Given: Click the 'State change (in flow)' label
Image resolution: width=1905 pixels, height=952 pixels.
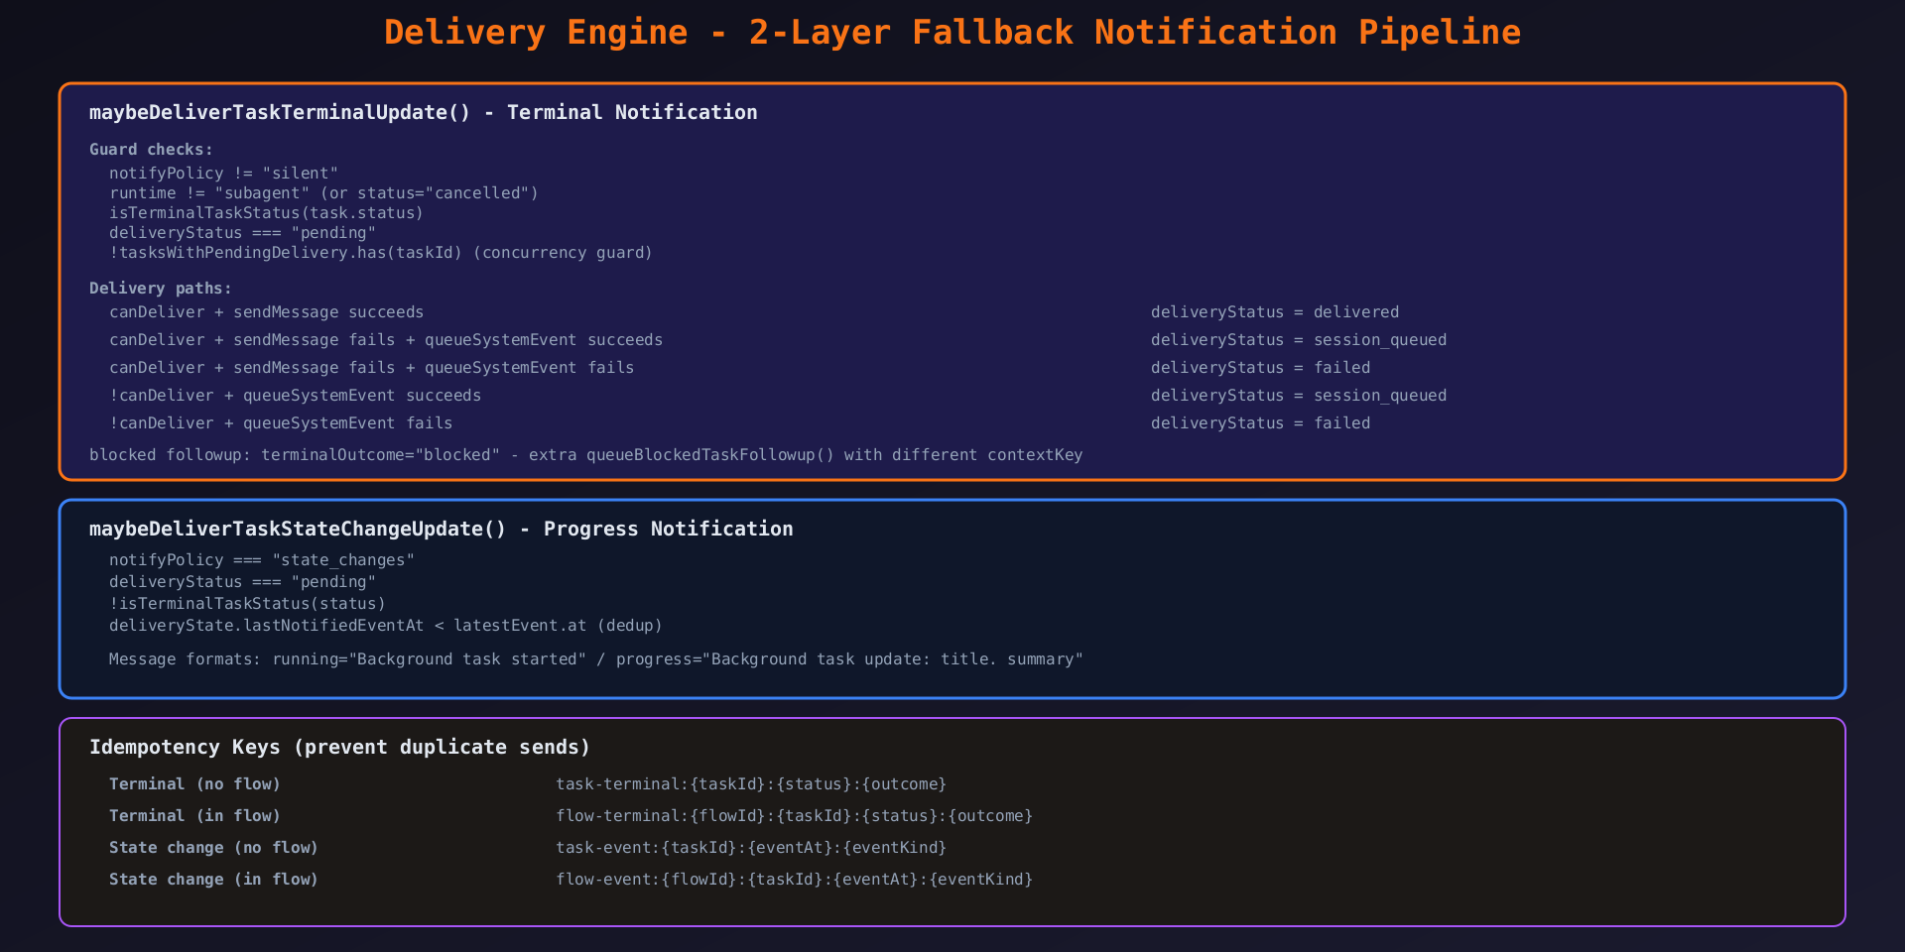Looking at the screenshot, I should (x=214, y=879).
